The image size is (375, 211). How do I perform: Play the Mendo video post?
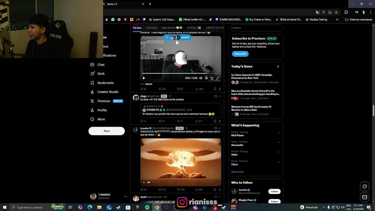click(144, 78)
